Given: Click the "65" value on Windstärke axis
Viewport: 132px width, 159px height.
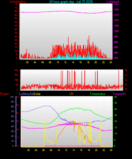Looking at the screenshot, I should (x=16, y=11).
